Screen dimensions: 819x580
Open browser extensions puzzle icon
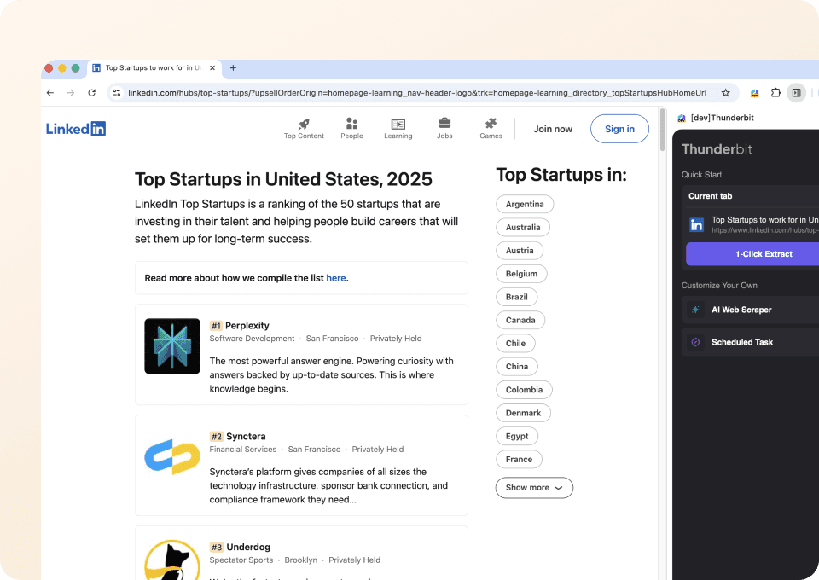point(775,93)
